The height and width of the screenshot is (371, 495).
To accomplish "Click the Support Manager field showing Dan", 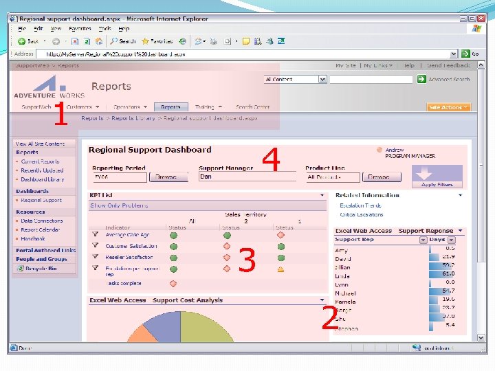I will tap(247, 177).
